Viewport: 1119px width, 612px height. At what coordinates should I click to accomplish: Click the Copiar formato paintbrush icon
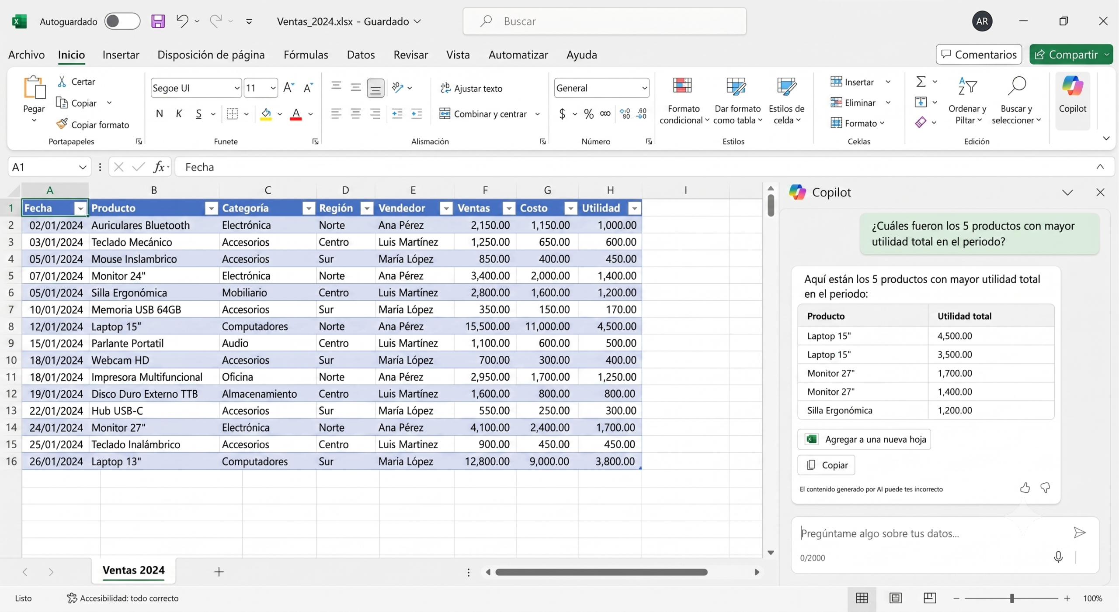62,124
